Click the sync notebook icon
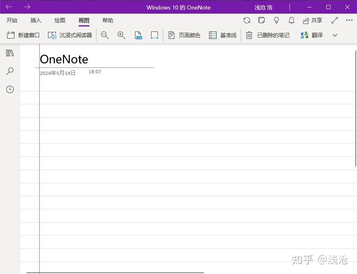The width and height of the screenshot is (357, 274). pos(246,20)
